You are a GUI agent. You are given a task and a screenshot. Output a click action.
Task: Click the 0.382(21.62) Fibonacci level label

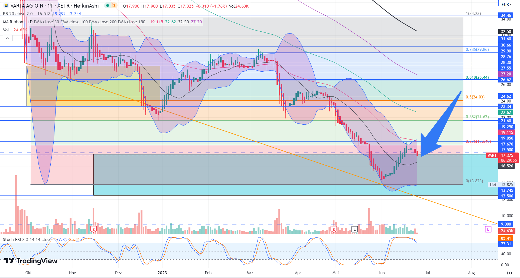pos(477,117)
